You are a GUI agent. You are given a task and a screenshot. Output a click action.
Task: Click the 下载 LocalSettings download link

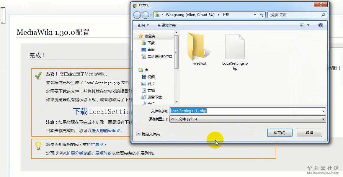[x=102, y=112]
